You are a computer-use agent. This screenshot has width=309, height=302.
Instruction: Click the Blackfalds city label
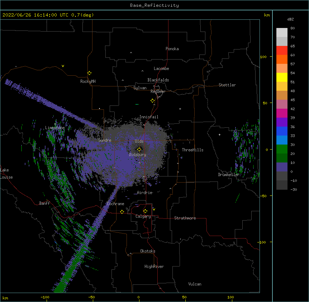[x=158, y=80]
